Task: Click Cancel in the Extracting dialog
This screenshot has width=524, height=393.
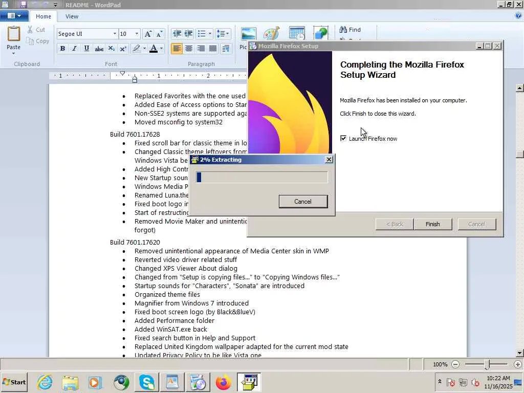Action: (x=303, y=202)
